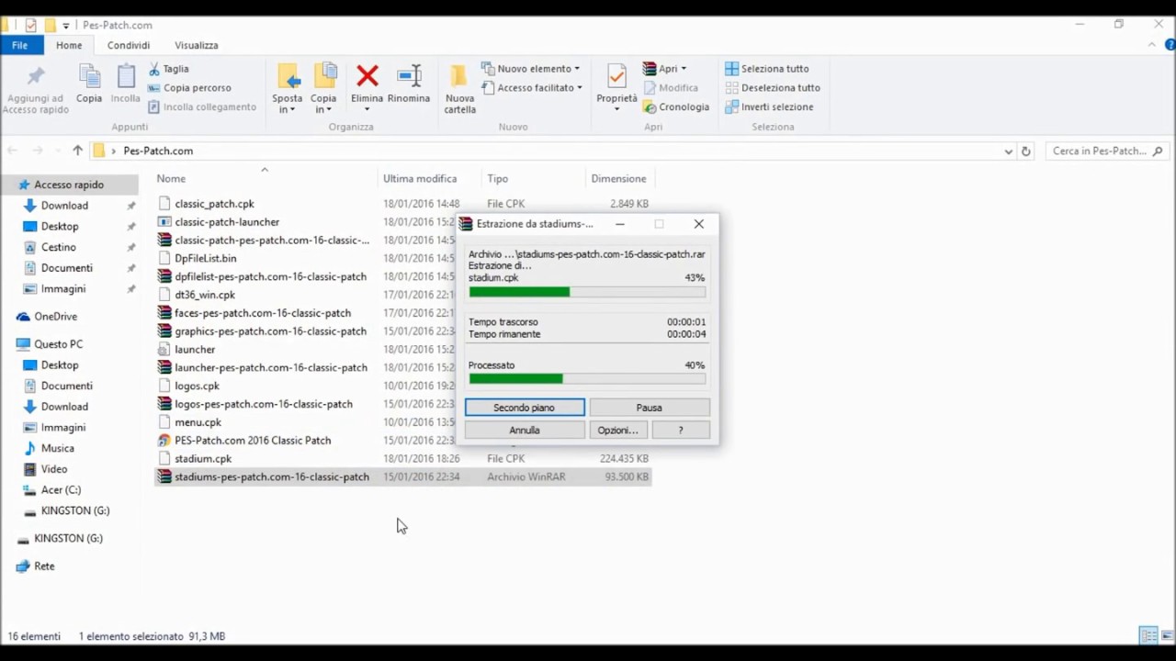The image size is (1176, 661).
Task: Click the Up arrow navigation button
Action: point(77,151)
